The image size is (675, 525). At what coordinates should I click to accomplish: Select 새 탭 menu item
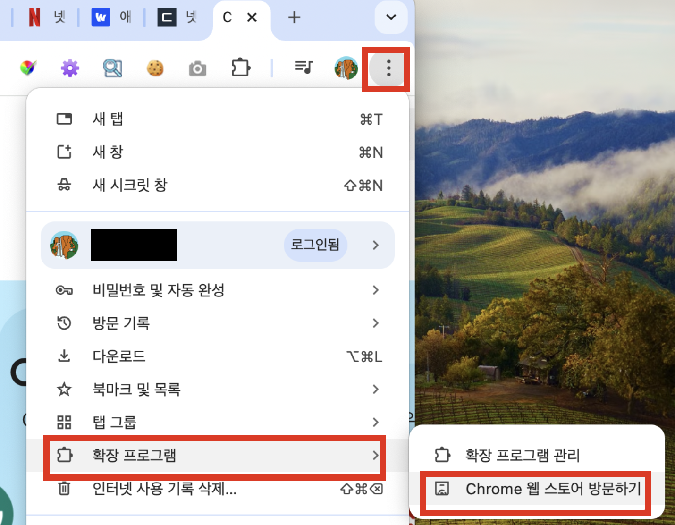(x=218, y=119)
